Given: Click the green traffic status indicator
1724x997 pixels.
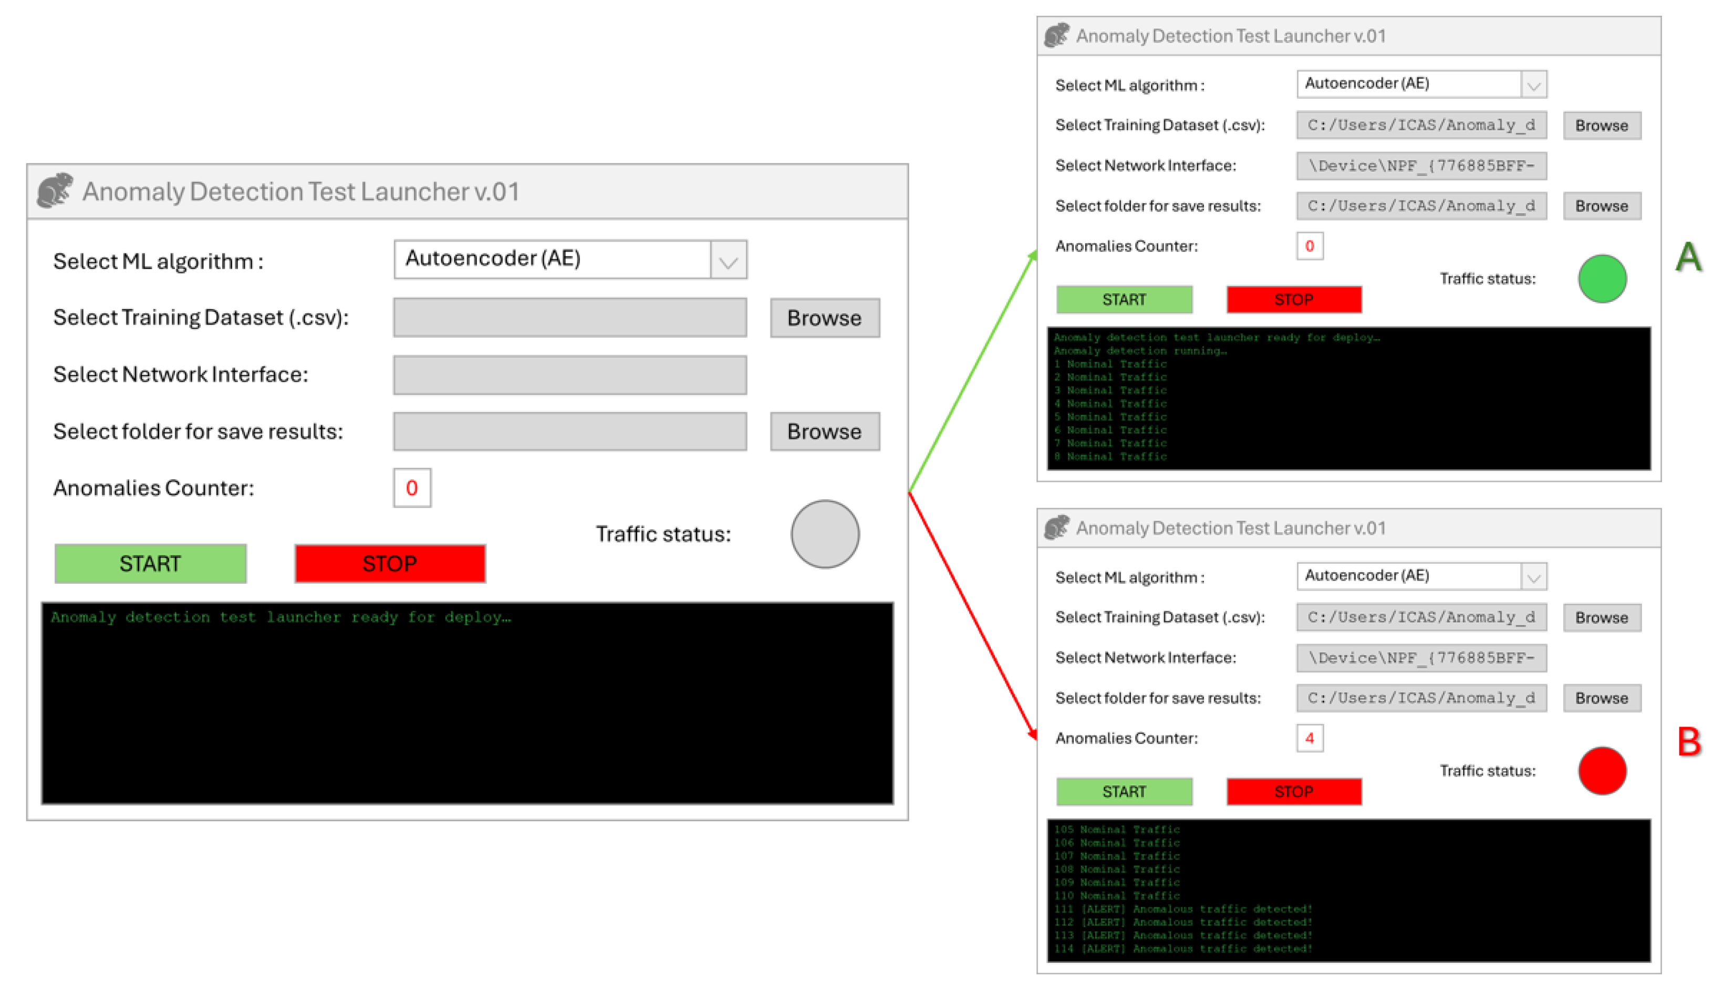Looking at the screenshot, I should tap(1602, 278).
